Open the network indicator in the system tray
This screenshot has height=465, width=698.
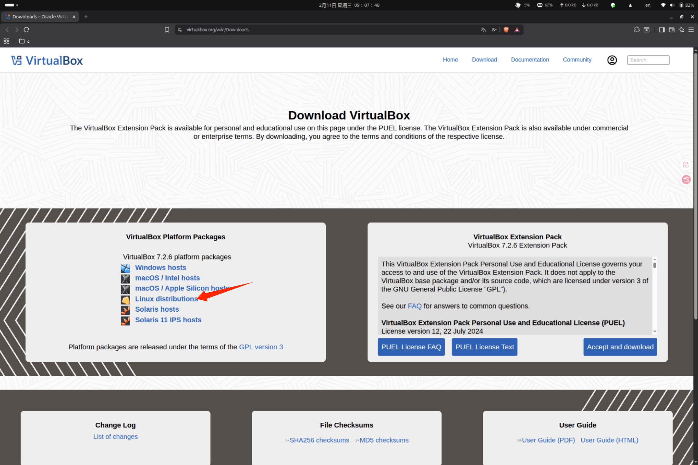[663, 5]
